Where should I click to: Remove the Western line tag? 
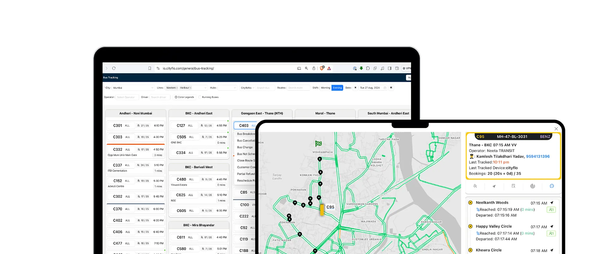pyautogui.click(x=177, y=88)
